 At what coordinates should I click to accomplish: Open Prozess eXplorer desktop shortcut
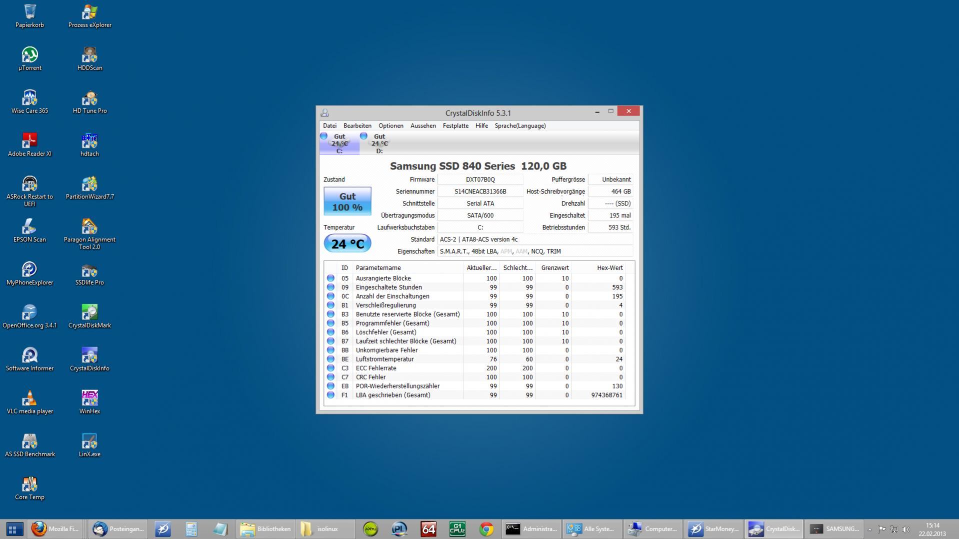pos(89,16)
